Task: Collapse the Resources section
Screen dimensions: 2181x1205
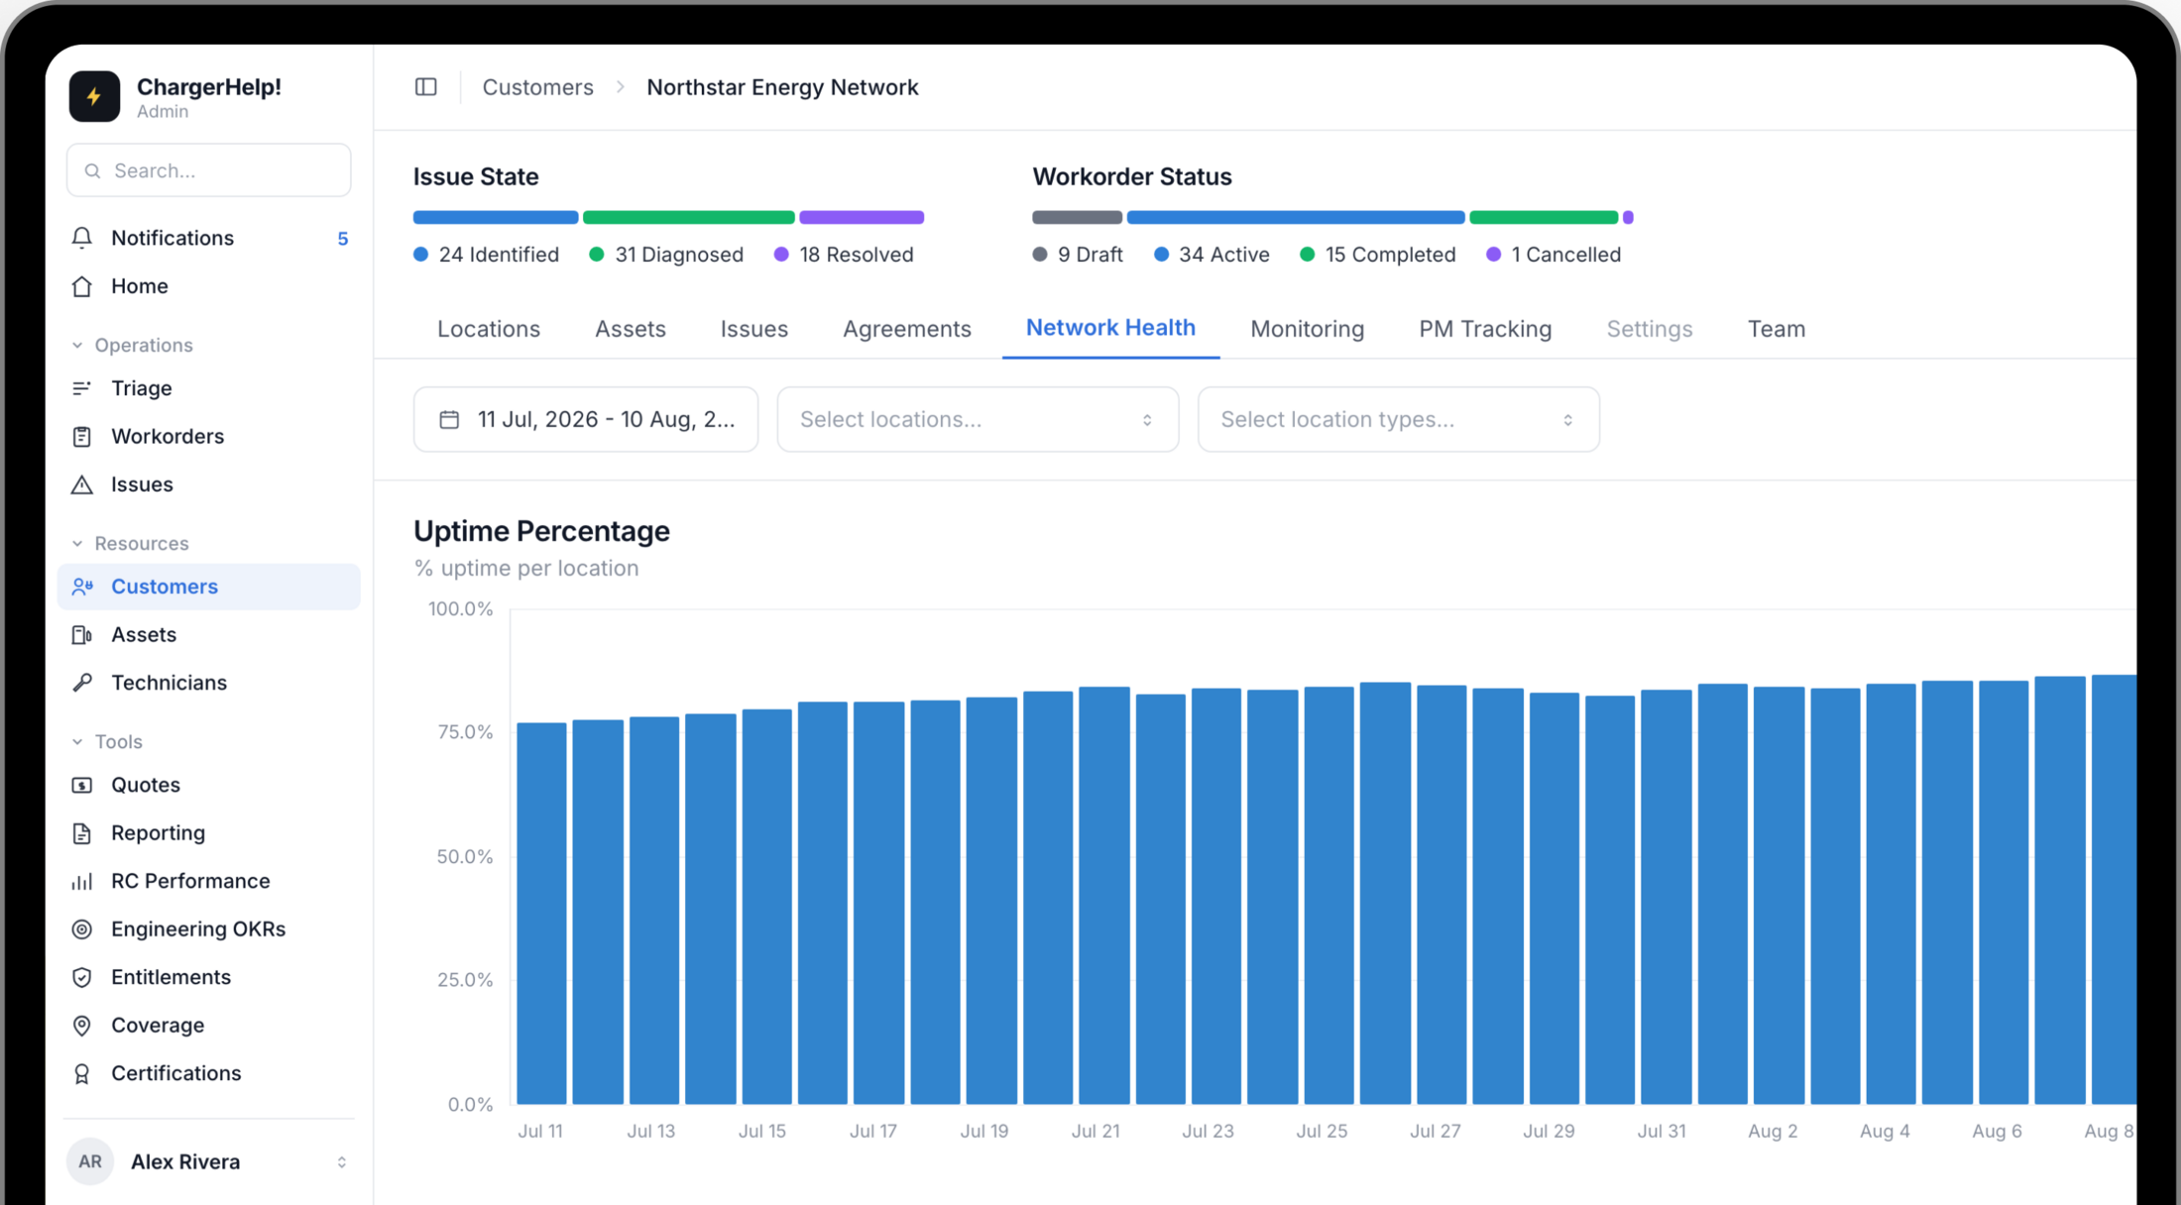Action: pos(130,543)
